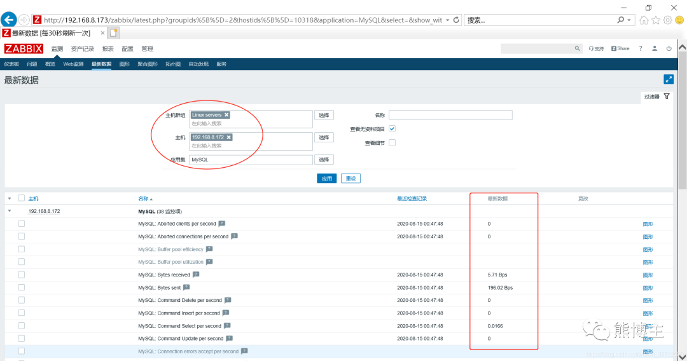Open the 配置 main menu
This screenshot has width=687, height=361.
[x=127, y=48]
